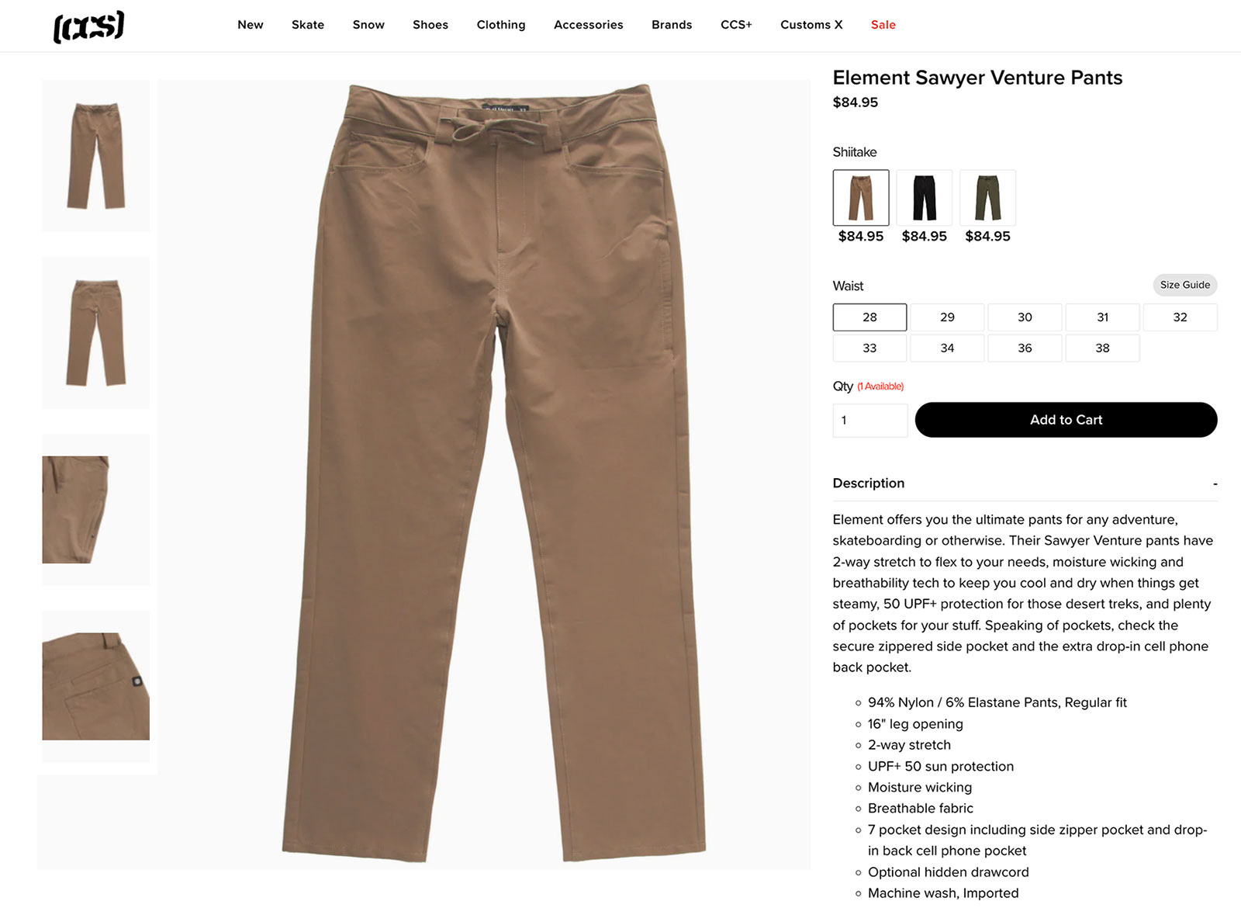The image size is (1241, 908).
Task: Open the Size Guide
Action: coord(1184,285)
